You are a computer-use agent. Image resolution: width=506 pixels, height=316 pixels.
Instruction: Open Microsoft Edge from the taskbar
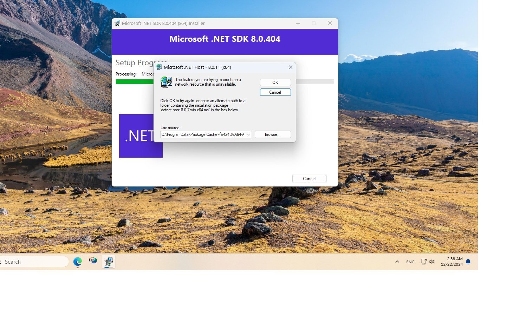(x=78, y=262)
